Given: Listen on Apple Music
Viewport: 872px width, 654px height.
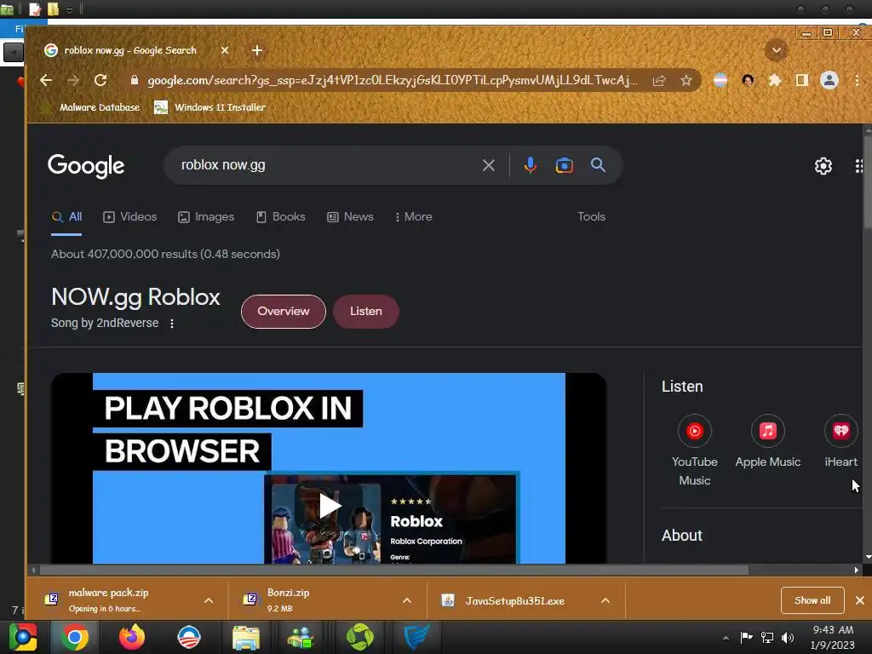Looking at the screenshot, I should pos(767,442).
